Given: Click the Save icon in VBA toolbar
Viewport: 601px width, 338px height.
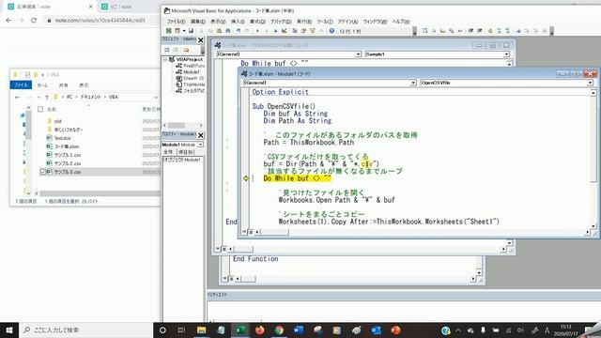Looking at the screenshot, I should (191, 31).
